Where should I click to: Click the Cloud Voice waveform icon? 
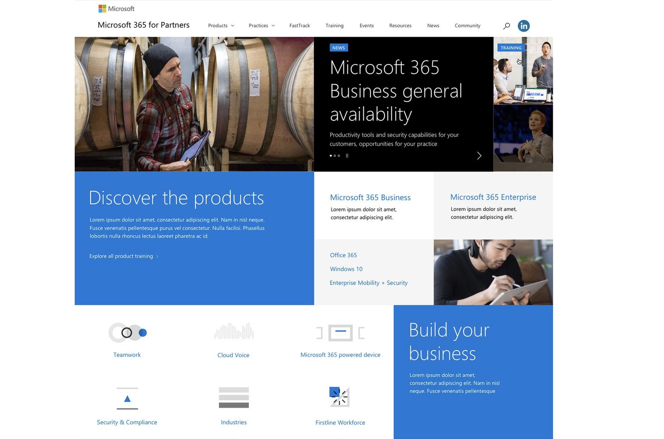pos(234,331)
